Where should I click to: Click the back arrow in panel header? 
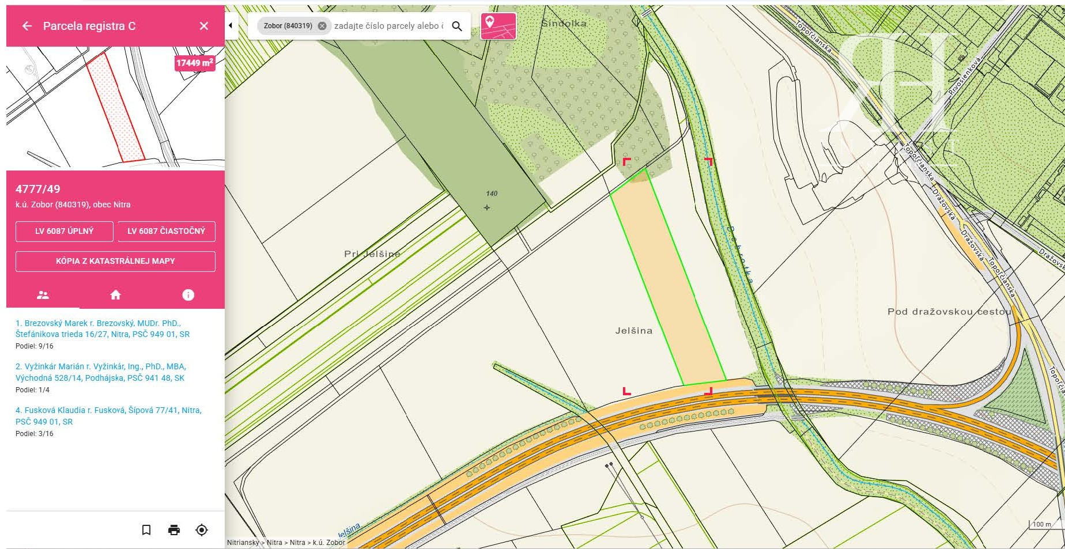[x=27, y=26]
